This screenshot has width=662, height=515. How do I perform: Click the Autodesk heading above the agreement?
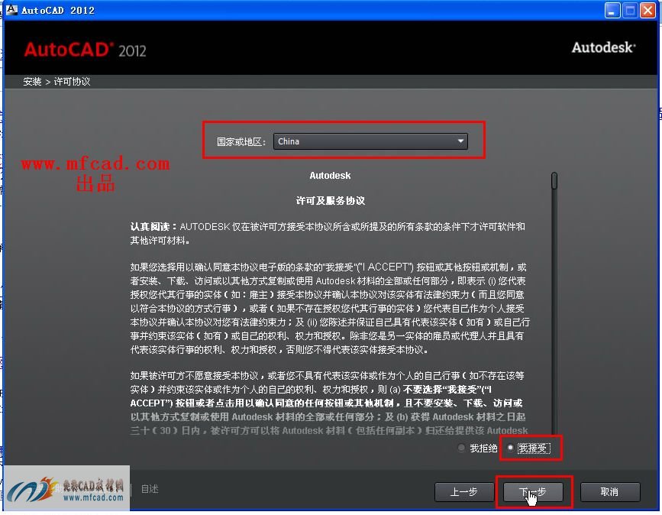pyautogui.click(x=330, y=175)
